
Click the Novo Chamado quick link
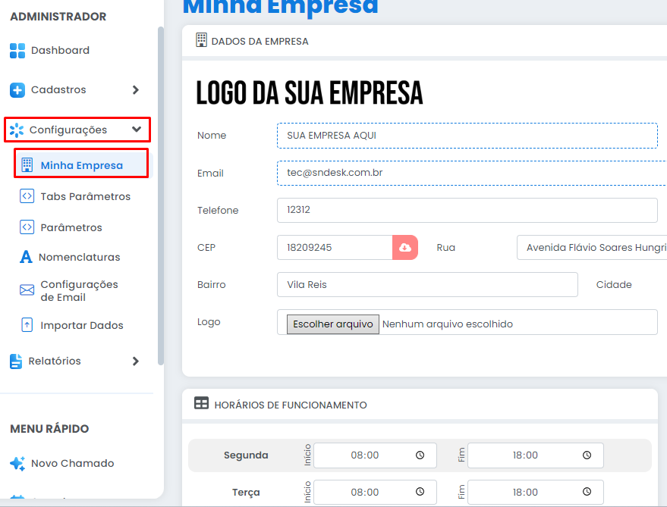coord(72,463)
